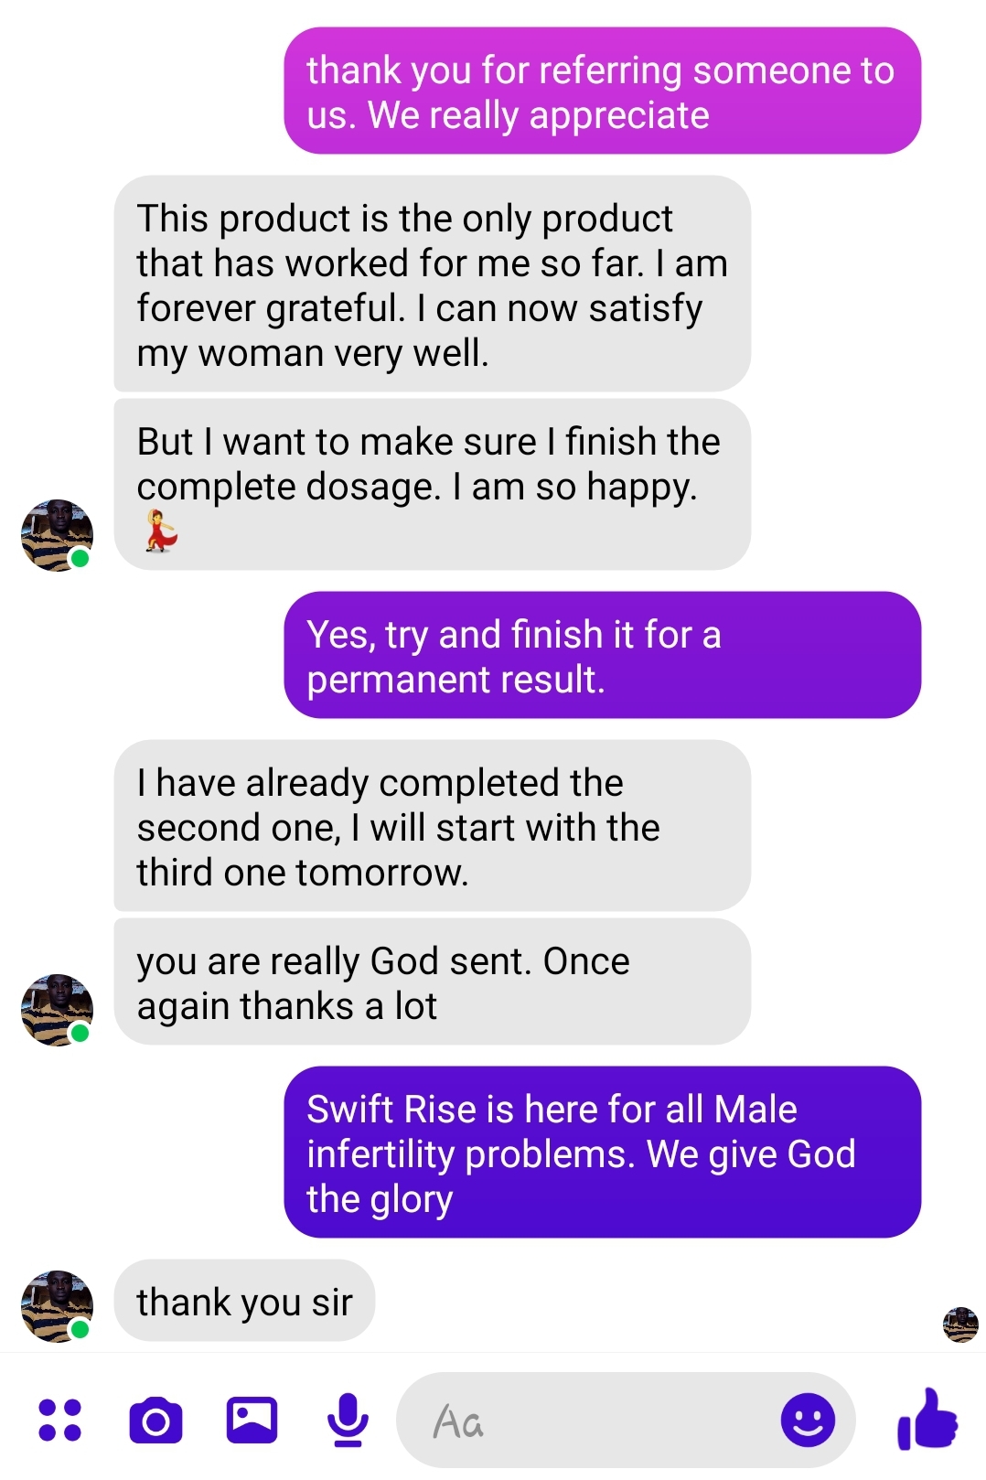Tap the small seen-receipt avatar
Image resolution: width=986 pixels, height=1480 pixels.
tap(960, 1324)
